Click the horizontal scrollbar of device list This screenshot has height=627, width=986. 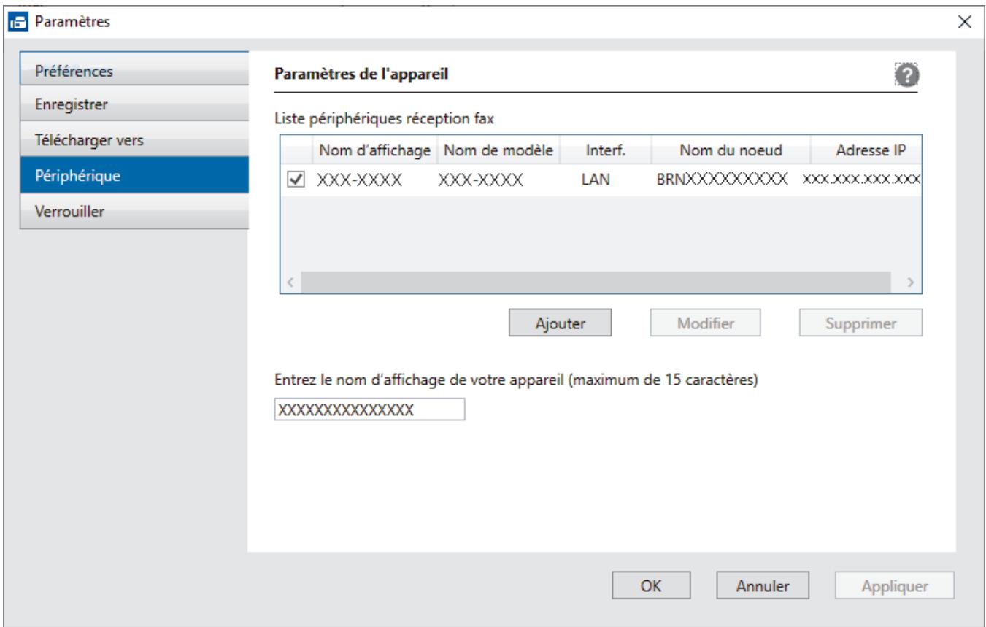(x=596, y=282)
